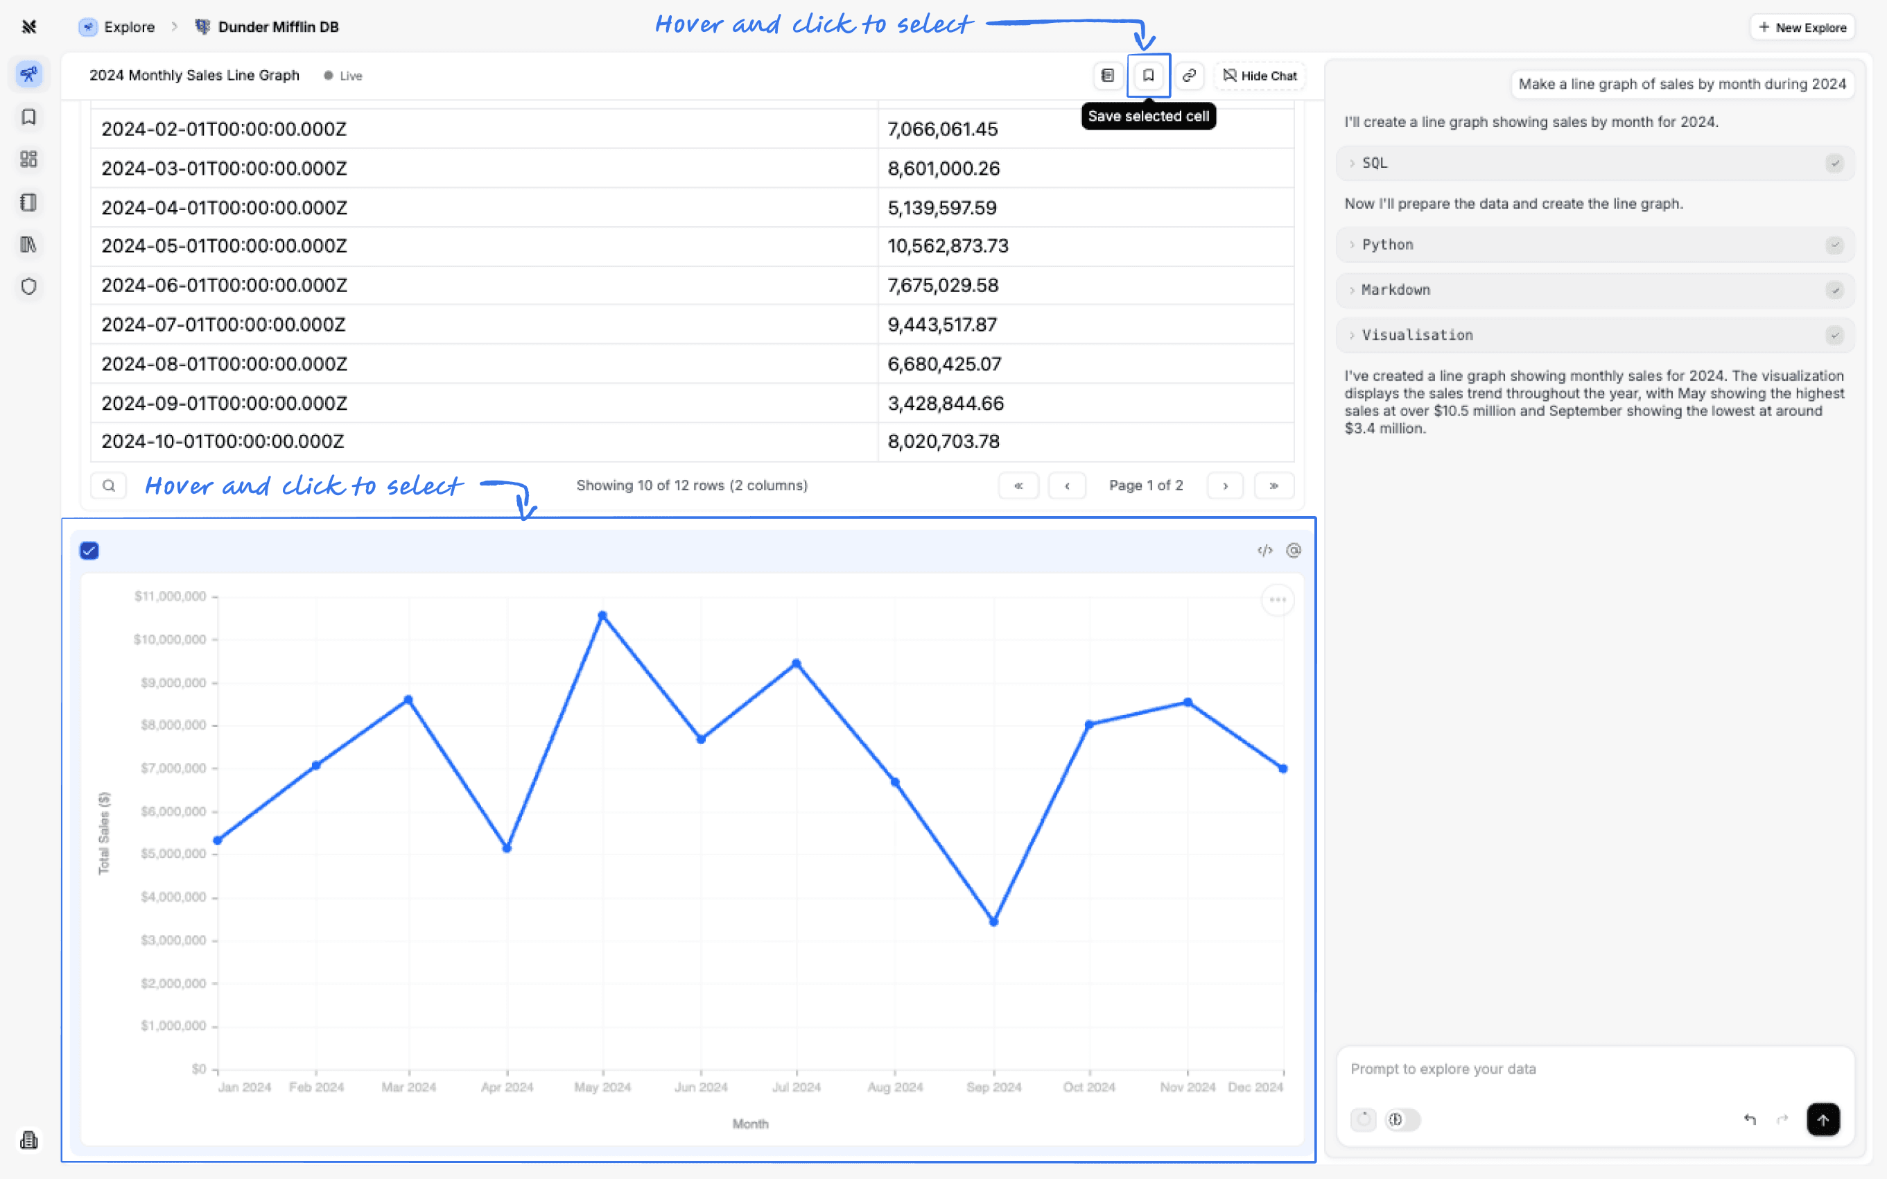Copy a shareable link with the link icon
The image size is (1887, 1179).
tap(1190, 76)
